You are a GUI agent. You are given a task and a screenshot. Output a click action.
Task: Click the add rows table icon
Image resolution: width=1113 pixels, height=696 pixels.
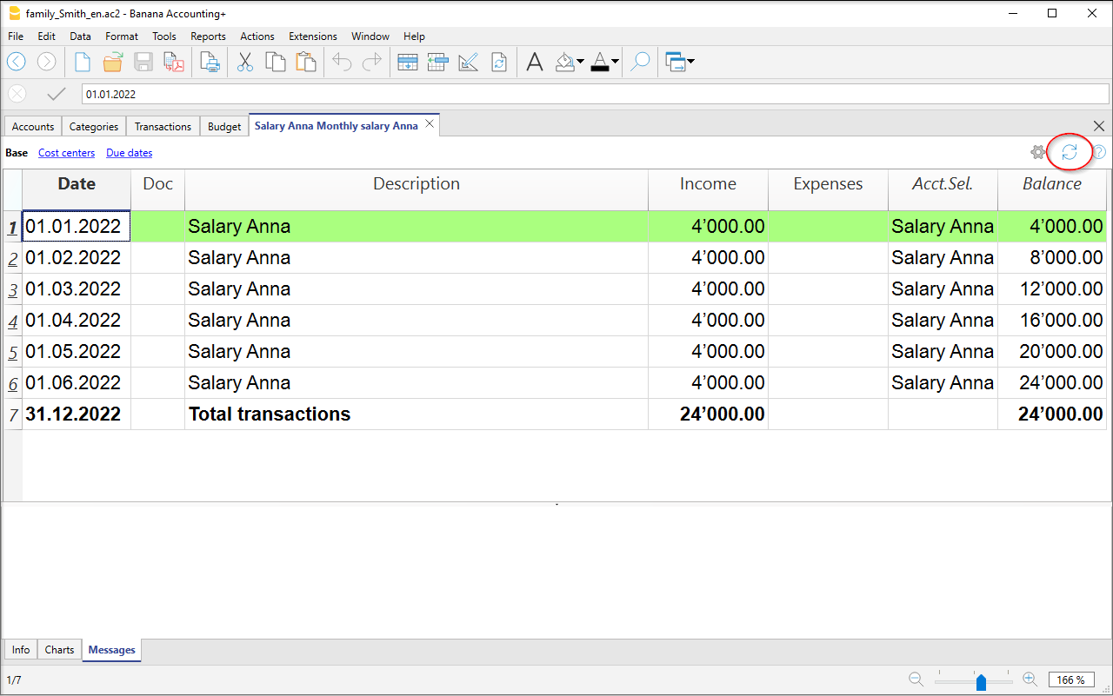click(407, 62)
